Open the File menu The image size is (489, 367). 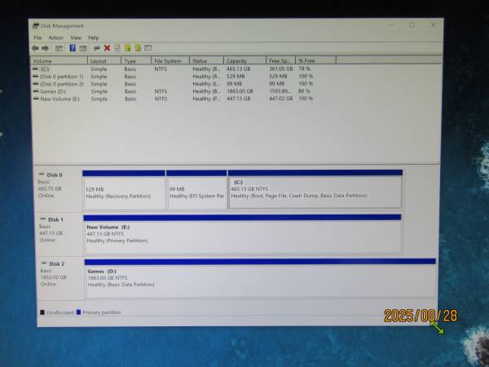click(x=37, y=38)
